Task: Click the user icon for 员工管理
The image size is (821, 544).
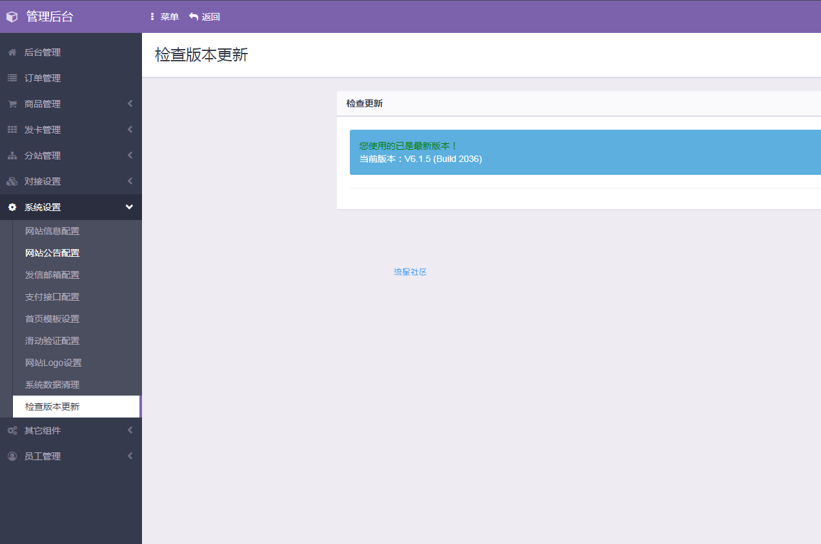Action: 12,456
